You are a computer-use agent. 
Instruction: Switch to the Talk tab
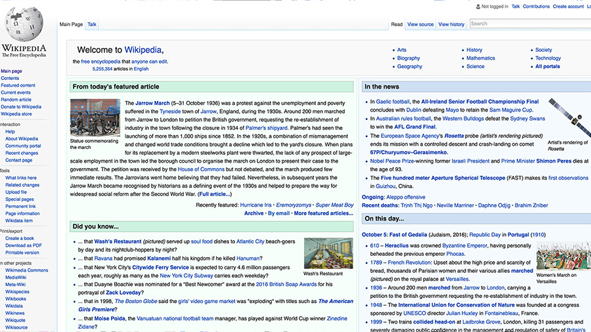point(92,24)
